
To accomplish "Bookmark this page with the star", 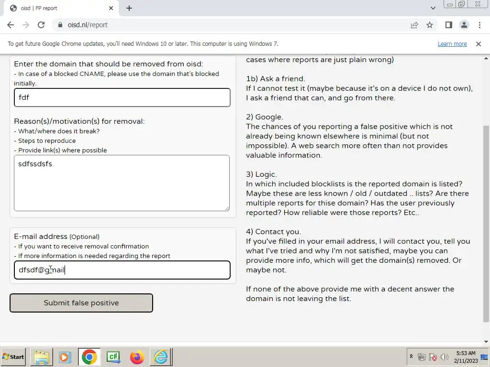I will point(430,25).
